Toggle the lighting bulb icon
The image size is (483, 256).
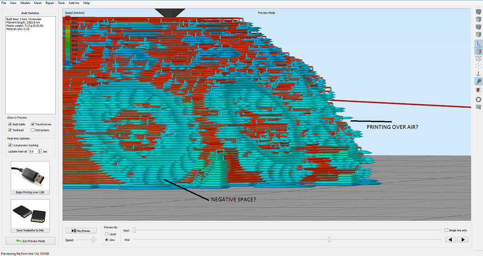tap(478, 81)
